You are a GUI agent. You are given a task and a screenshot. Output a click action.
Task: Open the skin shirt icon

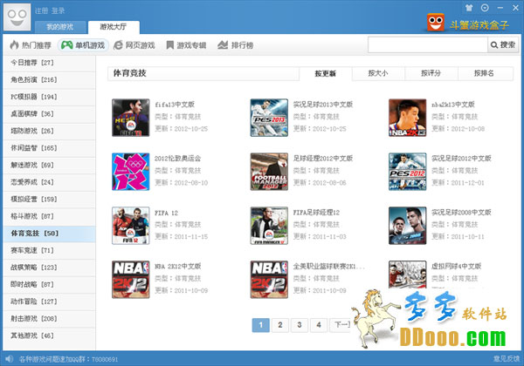click(x=469, y=8)
